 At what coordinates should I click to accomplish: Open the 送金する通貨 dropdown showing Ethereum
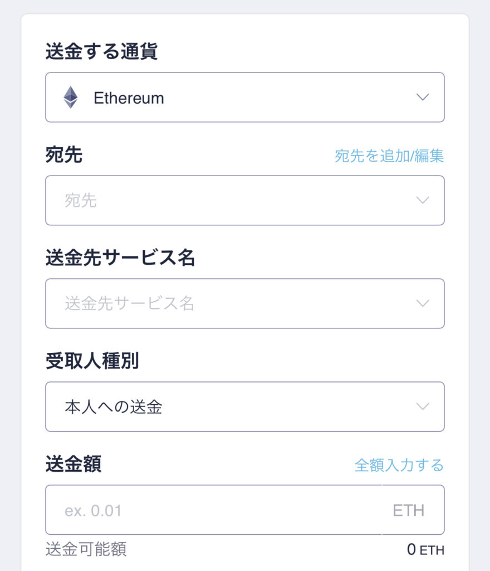pyautogui.click(x=244, y=97)
